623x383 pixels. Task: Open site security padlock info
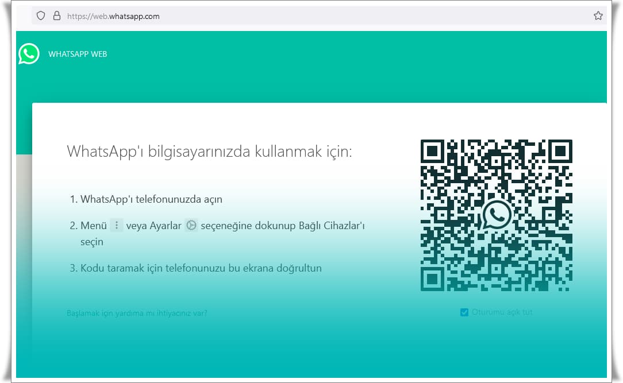(x=57, y=16)
